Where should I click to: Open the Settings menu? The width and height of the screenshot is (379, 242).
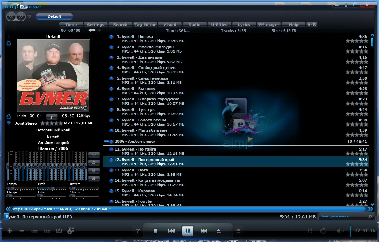[x=95, y=25]
